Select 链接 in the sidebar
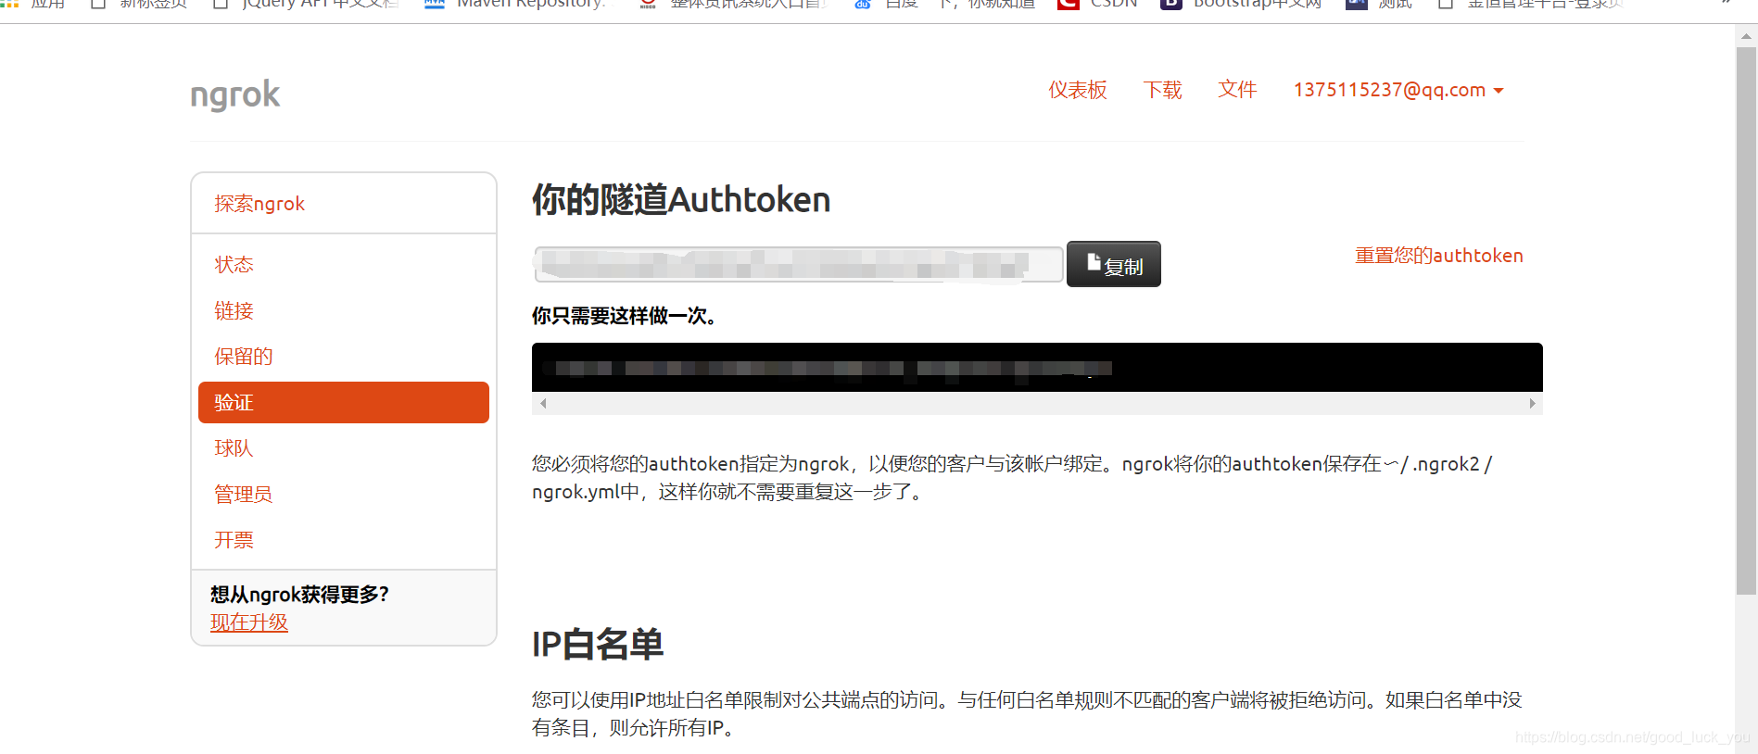Screen dimensions: 1758x754 234,311
